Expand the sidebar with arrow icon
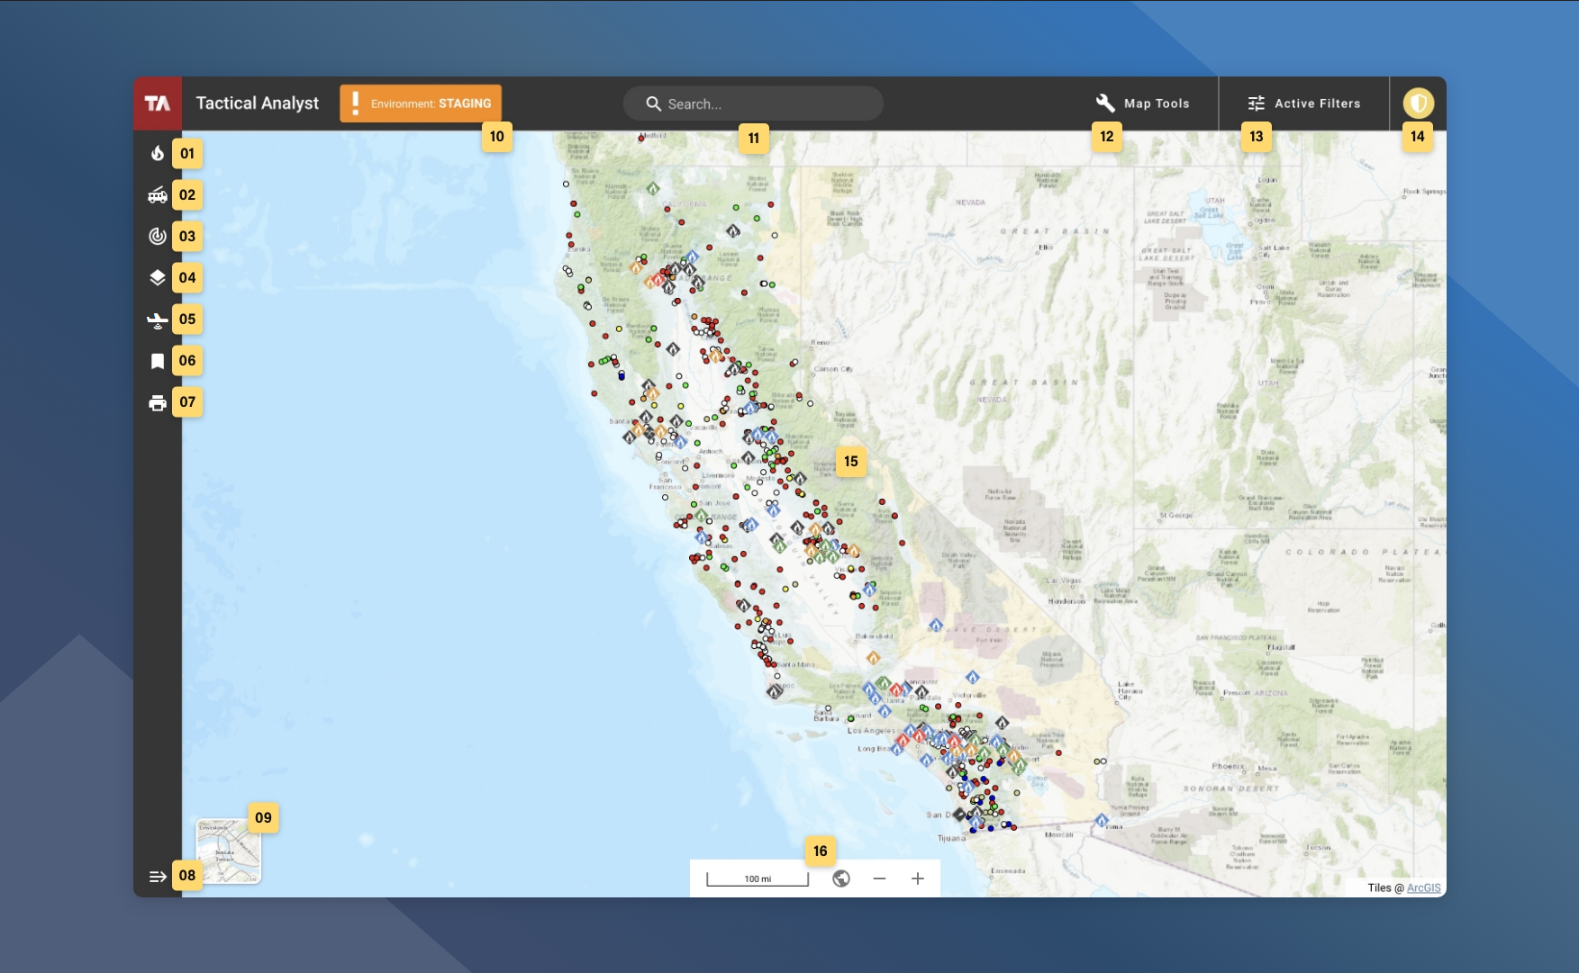This screenshot has width=1579, height=973. point(158,876)
